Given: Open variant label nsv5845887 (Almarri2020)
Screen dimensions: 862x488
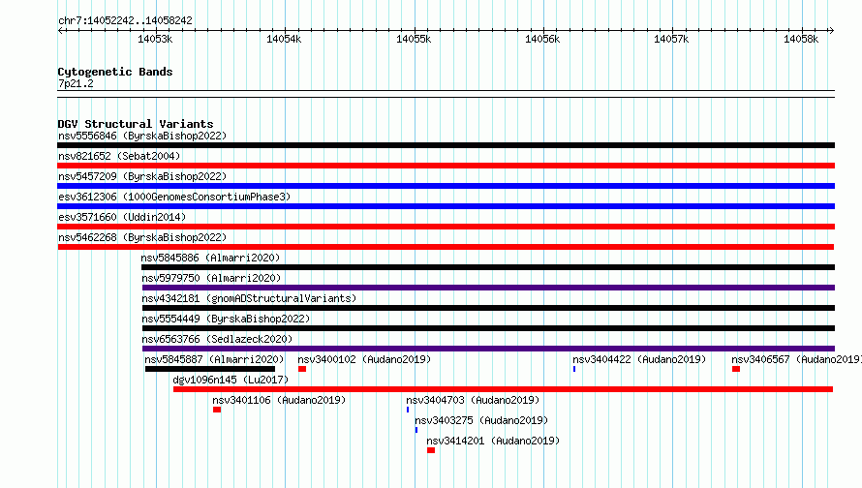Looking at the screenshot, I should pos(214,359).
